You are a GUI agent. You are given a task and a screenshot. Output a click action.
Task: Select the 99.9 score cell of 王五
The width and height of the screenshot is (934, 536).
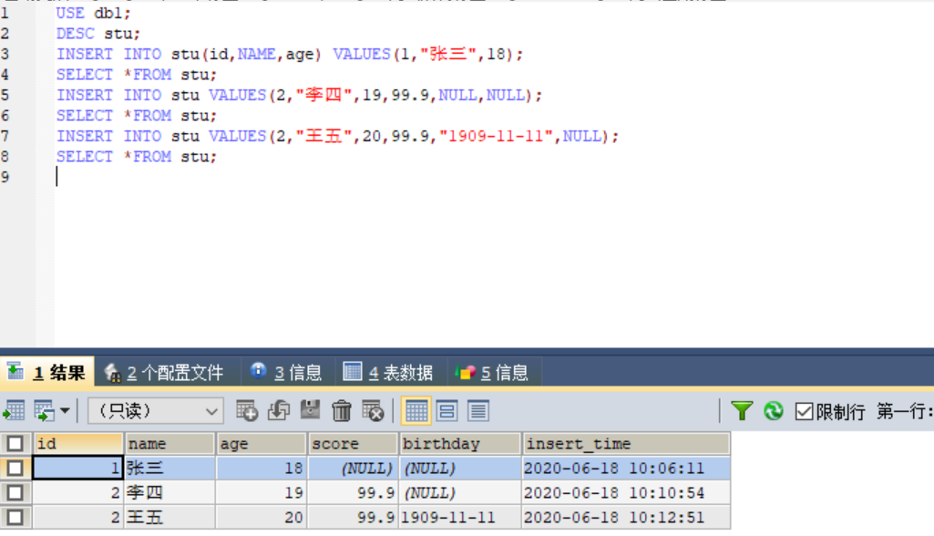(353, 517)
